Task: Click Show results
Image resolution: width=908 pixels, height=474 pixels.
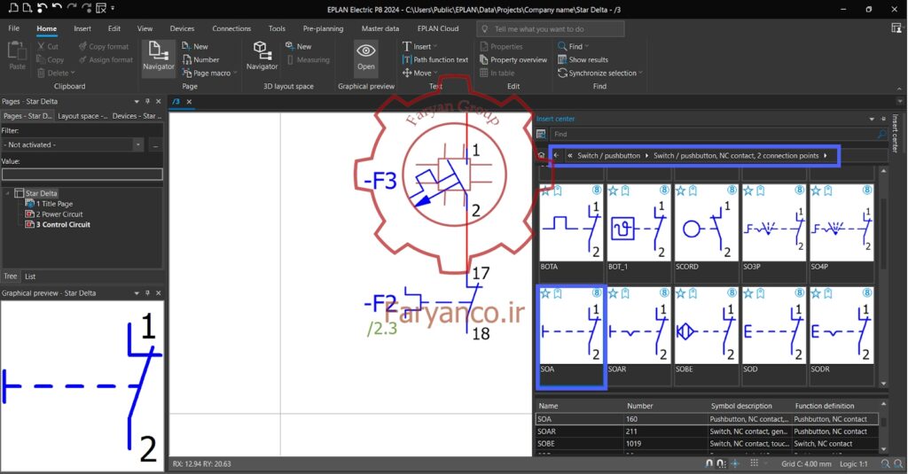Action: tap(583, 59)
